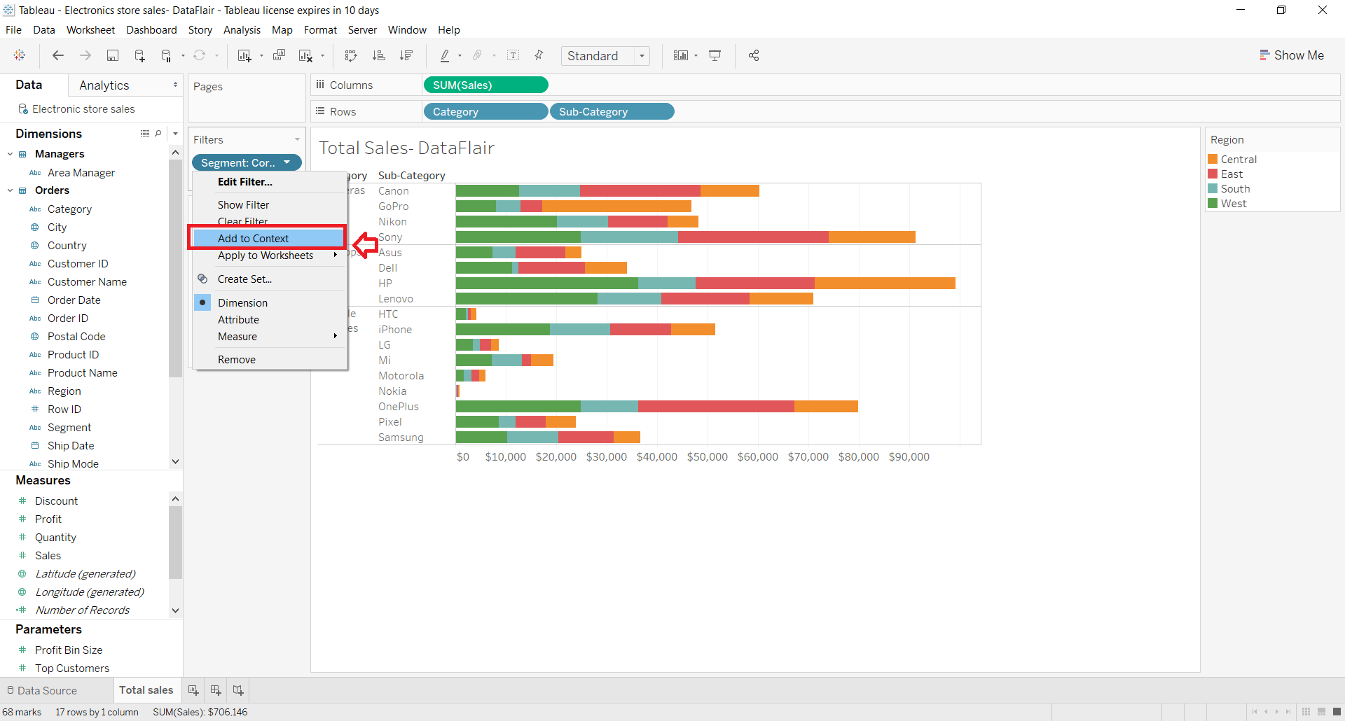Open the Standard fit dropdown
Screen dimensions: 1345x721
[x=642, y=56]
